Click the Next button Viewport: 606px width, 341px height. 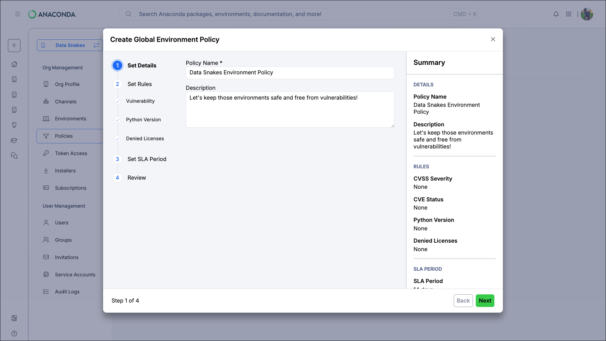(485, 301)
